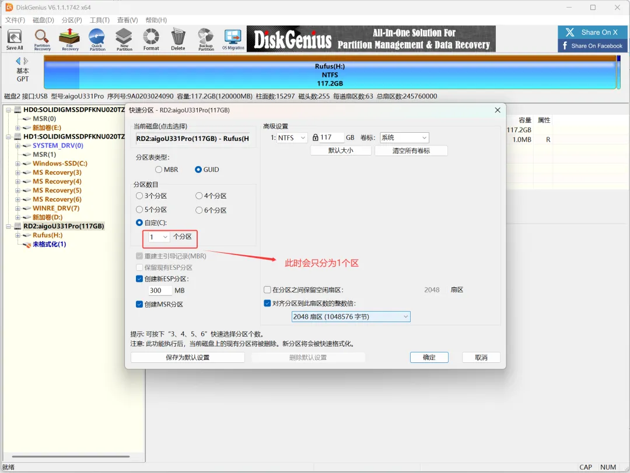This screenshot has height=473, width=630.
Task: Click the RD2 aigoU331Pro disk icon
Action: coord(18,226)
